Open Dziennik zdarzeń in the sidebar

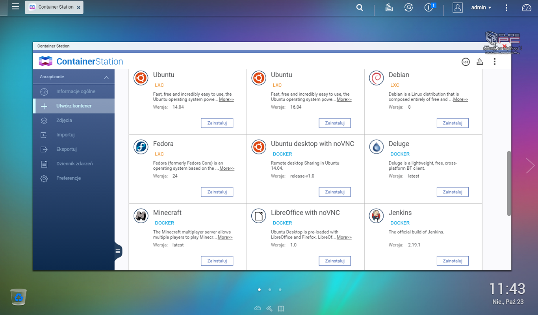pos(74,163)
